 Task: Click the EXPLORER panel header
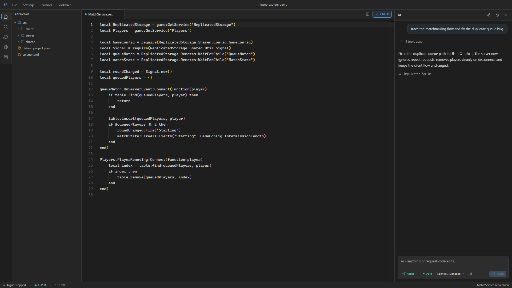(x=22, y=14)
